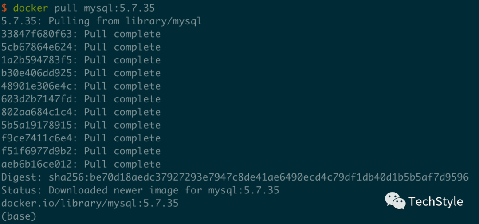479x224 pixels.
Task: Click layer hash 33847f680f63
Action: click(x=39, y=34)
